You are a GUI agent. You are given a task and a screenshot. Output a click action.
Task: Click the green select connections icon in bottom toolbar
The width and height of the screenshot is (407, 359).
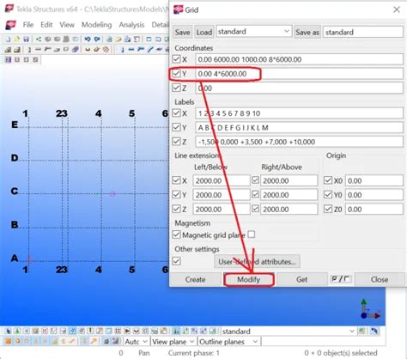click(x=17, y=331)
